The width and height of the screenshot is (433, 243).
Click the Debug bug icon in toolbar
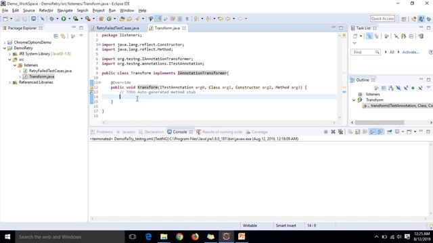(51, 19)
